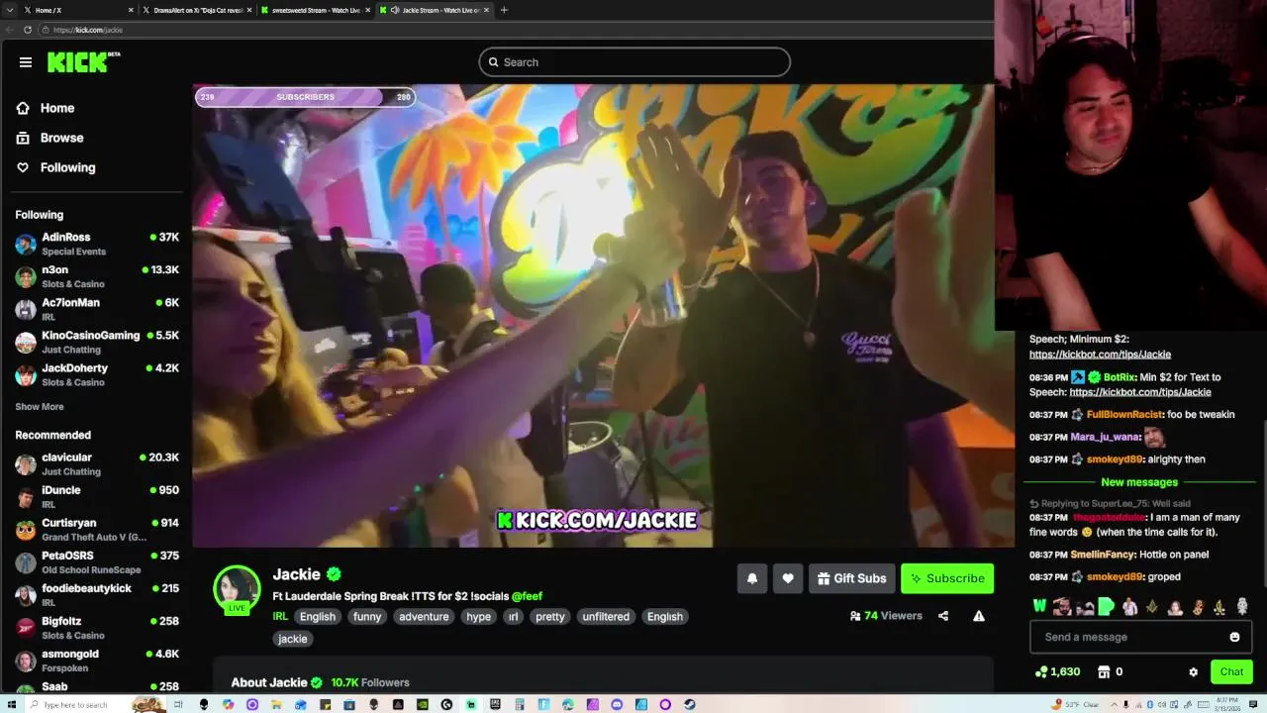This screenshot has height=713, width=1267.
Task: Open JackDoherty channel
Action: tap(96, 374)
